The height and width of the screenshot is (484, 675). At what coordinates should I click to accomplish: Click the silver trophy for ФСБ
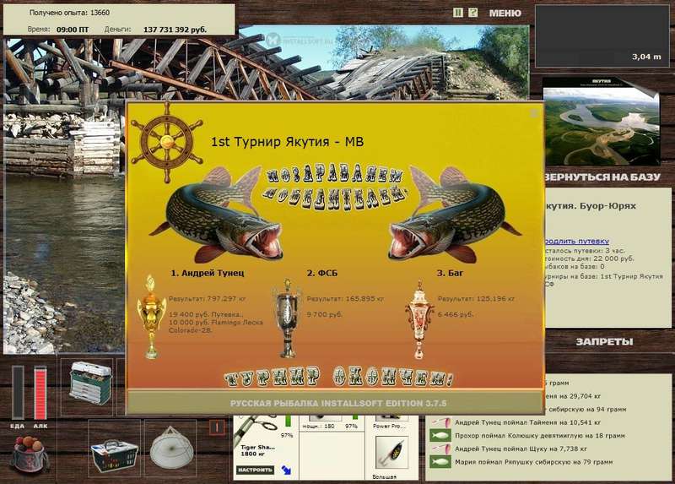pyautogui.click(x=287, y=318)
